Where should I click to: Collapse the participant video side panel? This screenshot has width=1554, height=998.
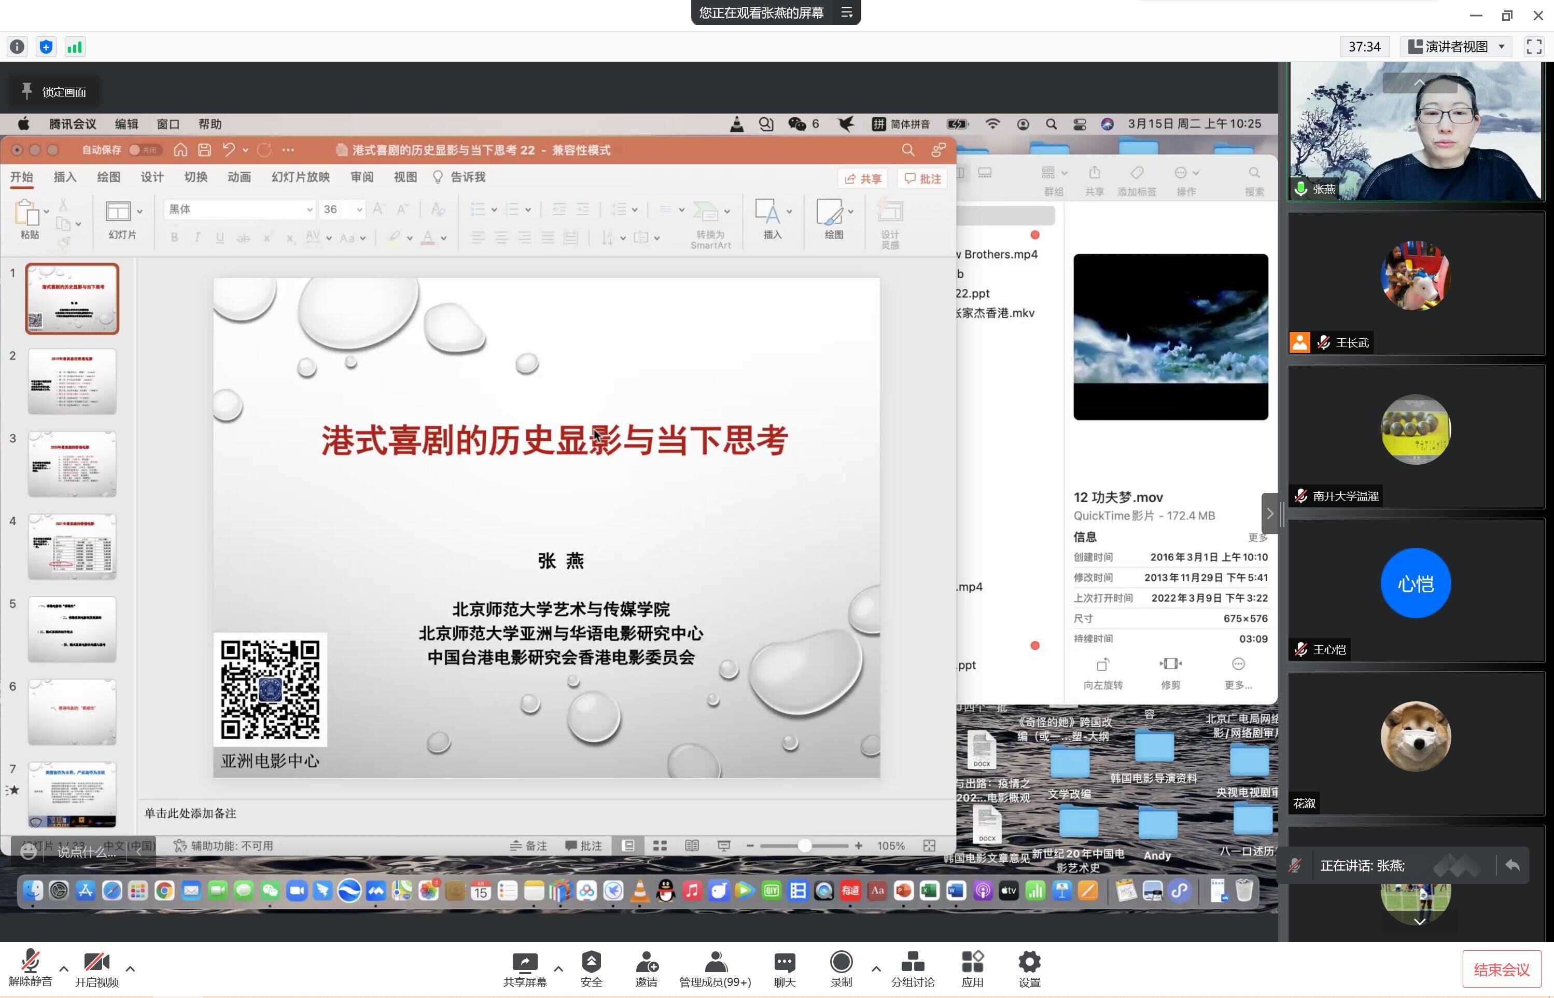1270,513
